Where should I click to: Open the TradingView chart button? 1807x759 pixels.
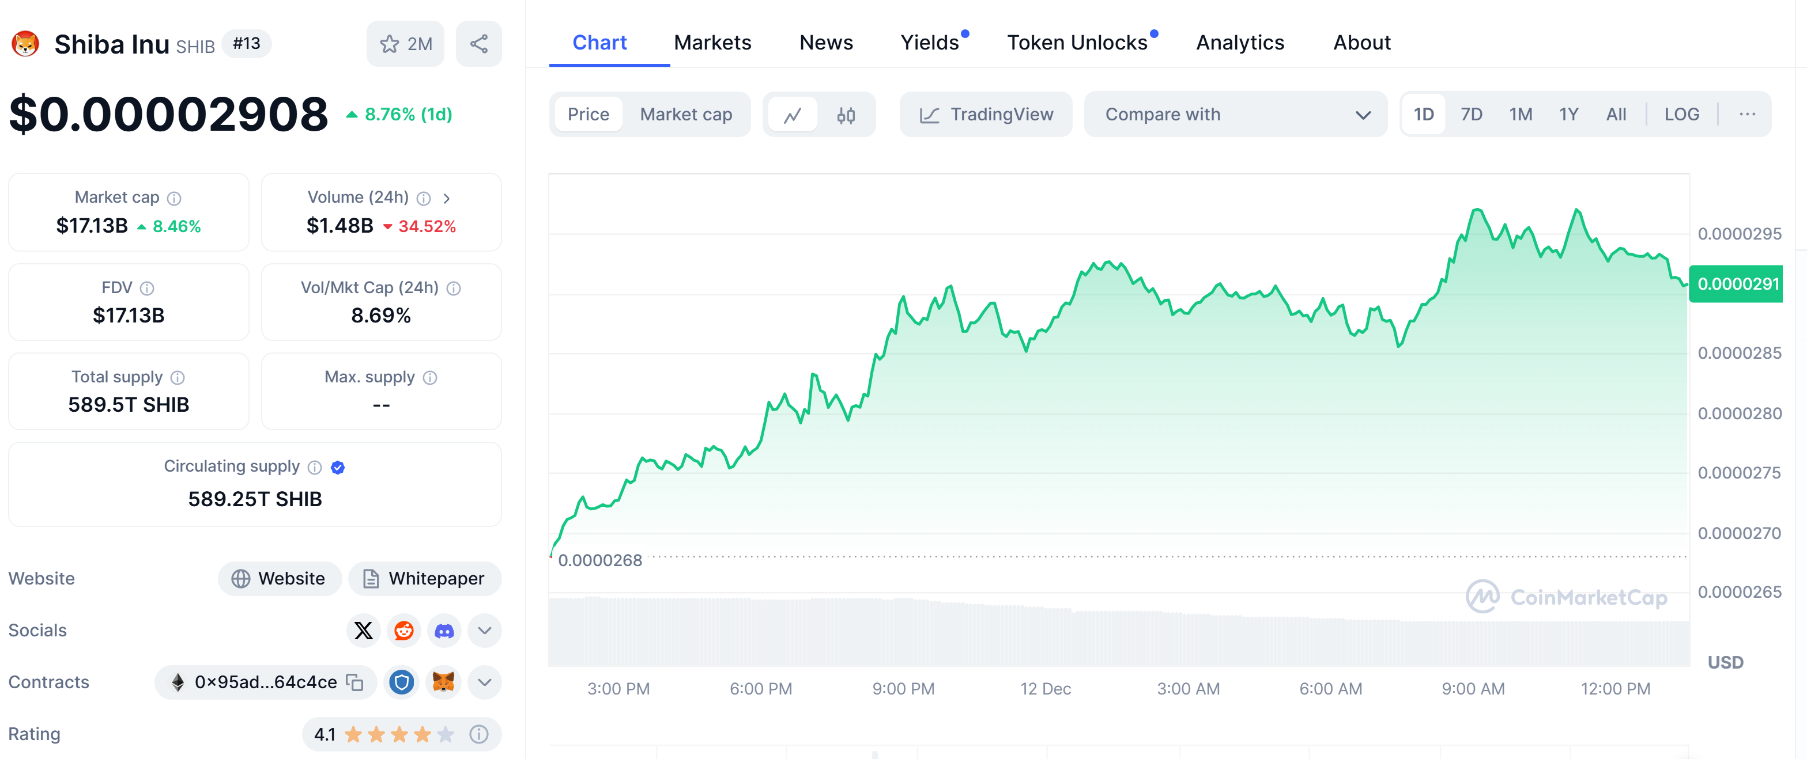(x=986, y=115)
